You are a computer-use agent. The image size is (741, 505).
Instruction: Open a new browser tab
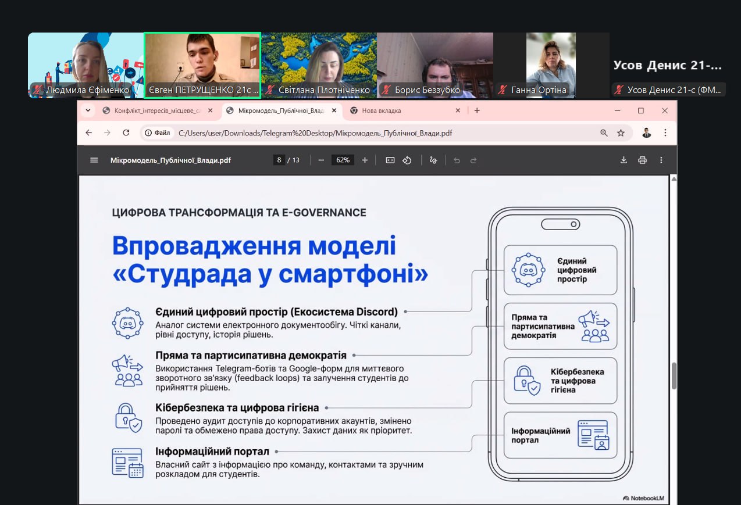pyautogui.click(x=477, y=110)
